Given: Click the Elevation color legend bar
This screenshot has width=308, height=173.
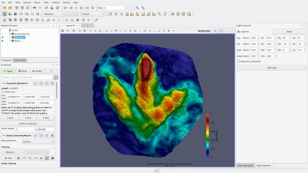Looking at the screenshot, I should 207,136.
